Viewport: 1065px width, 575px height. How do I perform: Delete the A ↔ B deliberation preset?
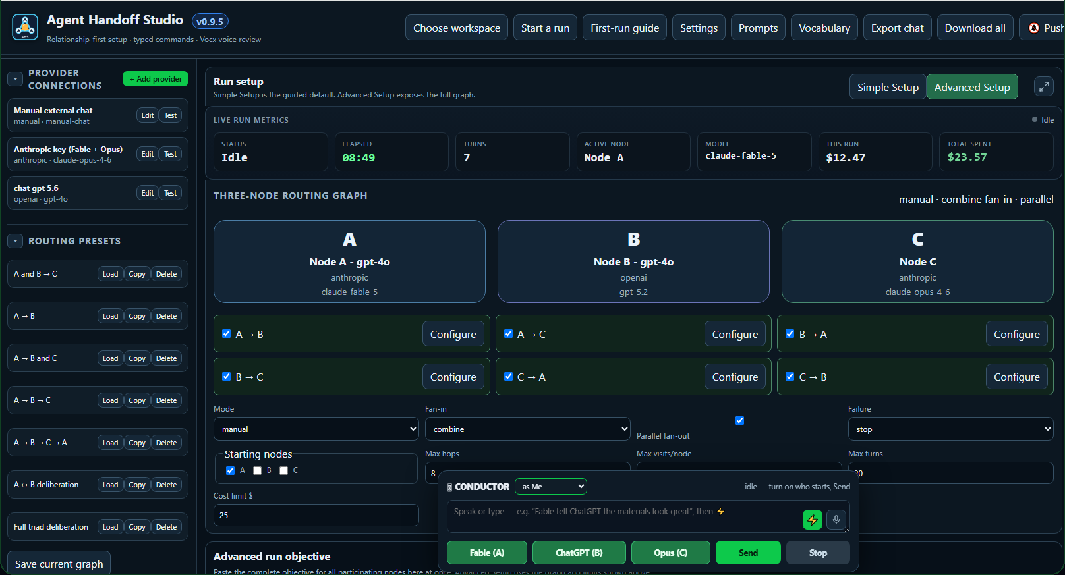166,485
